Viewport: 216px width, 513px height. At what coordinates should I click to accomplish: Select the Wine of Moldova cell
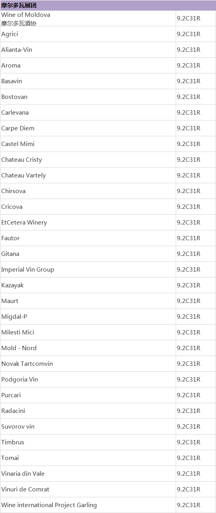point(88,18)
